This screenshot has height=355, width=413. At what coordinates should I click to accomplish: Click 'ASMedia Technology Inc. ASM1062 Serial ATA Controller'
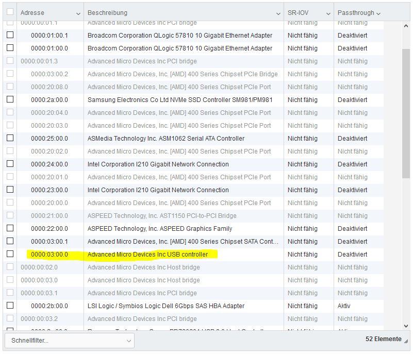pos(166,139)
